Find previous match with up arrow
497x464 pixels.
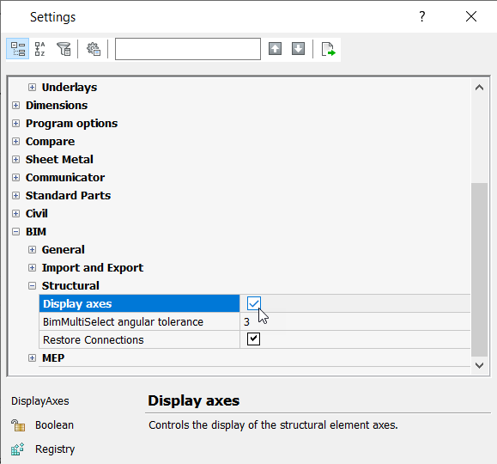pos(275,49)
